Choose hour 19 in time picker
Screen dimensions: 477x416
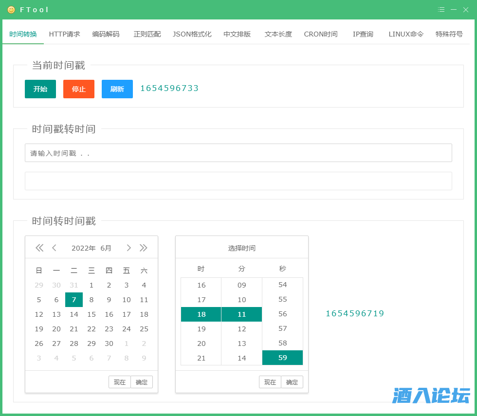click(201, 329)
